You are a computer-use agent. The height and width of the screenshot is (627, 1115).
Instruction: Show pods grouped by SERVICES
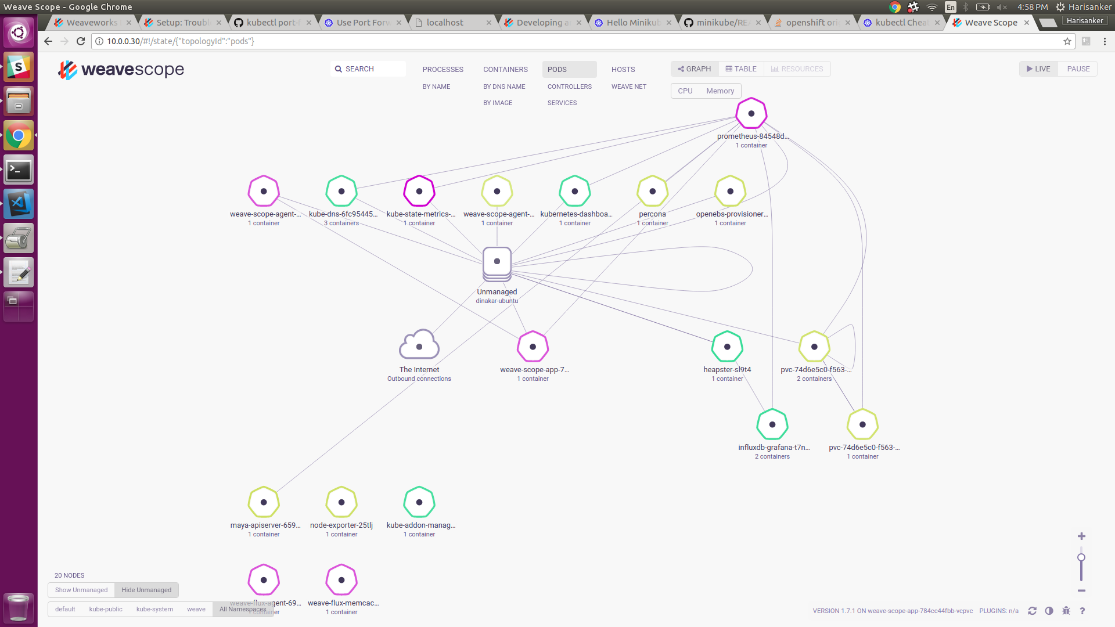[x=562, y=103]
